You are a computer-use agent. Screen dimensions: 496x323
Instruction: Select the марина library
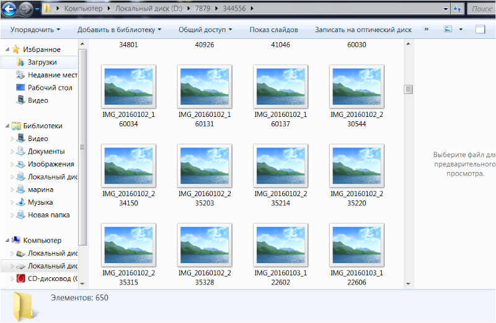40,189
